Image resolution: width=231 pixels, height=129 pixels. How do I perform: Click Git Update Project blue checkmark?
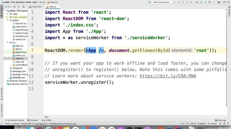201,2
